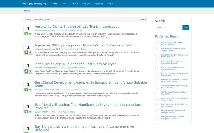Click News category under Ninja Crispi story
The width and height of the screenshot is (214, 133).
(x=75, y=68)
